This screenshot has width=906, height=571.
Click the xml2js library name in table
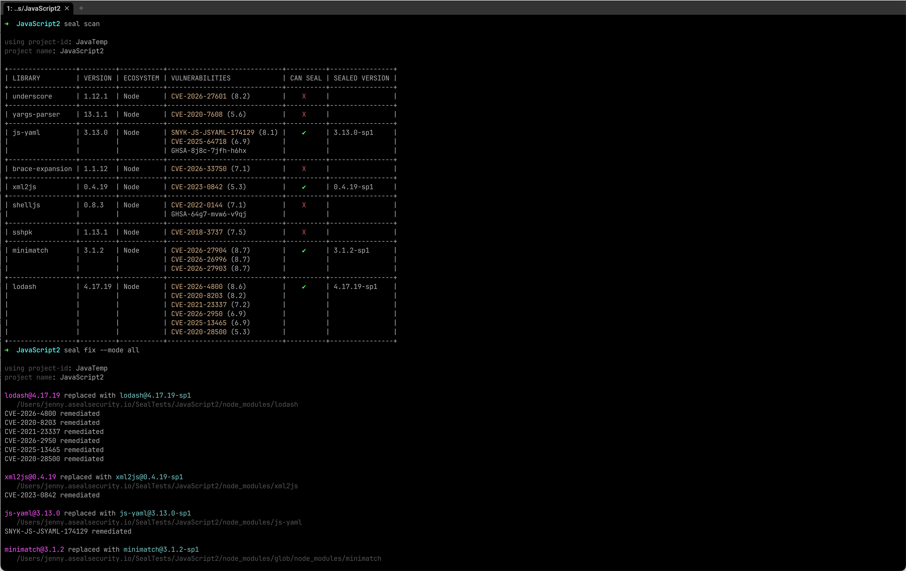pos(24,187)
